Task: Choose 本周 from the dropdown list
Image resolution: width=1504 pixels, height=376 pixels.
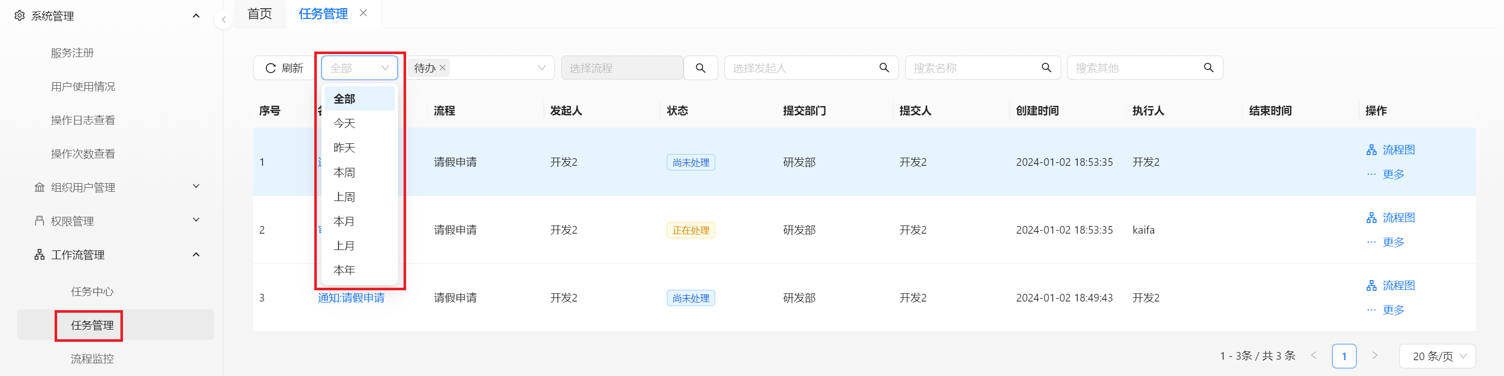Action: click(360, 172)
